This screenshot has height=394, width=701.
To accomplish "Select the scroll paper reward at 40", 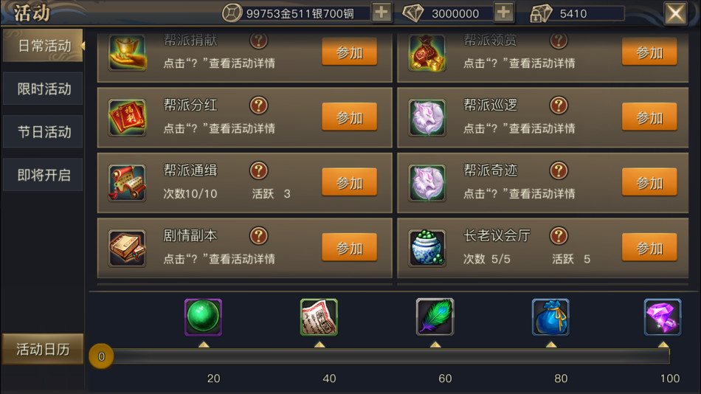I will (x=319, y=317).
